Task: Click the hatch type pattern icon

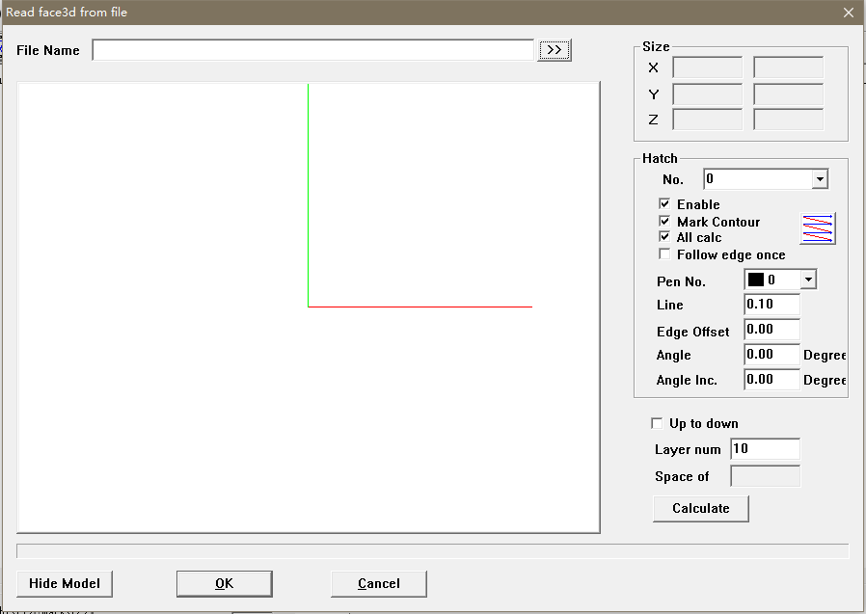Action: [x=818, y=228]
